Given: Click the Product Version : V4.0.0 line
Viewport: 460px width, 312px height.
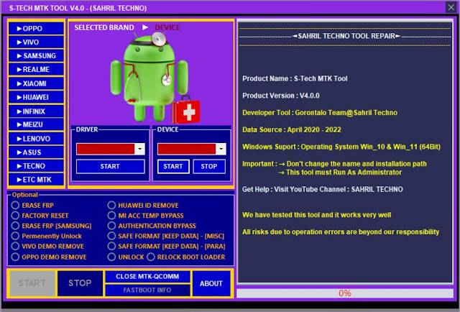Looking at the screenshot, I should pyautogui.click(x=281, y=96).
